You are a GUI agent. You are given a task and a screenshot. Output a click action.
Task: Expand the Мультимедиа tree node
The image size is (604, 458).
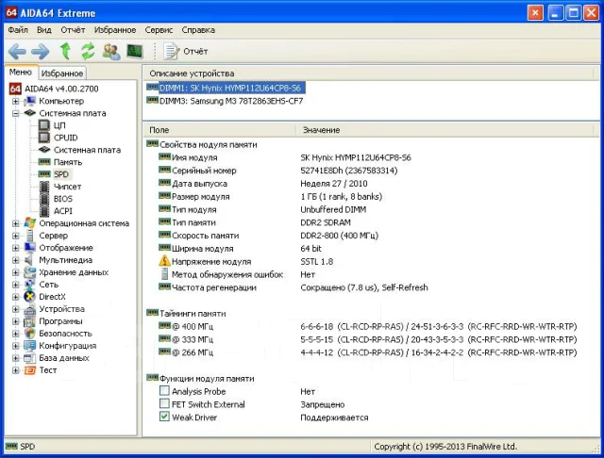pos(15,260)
